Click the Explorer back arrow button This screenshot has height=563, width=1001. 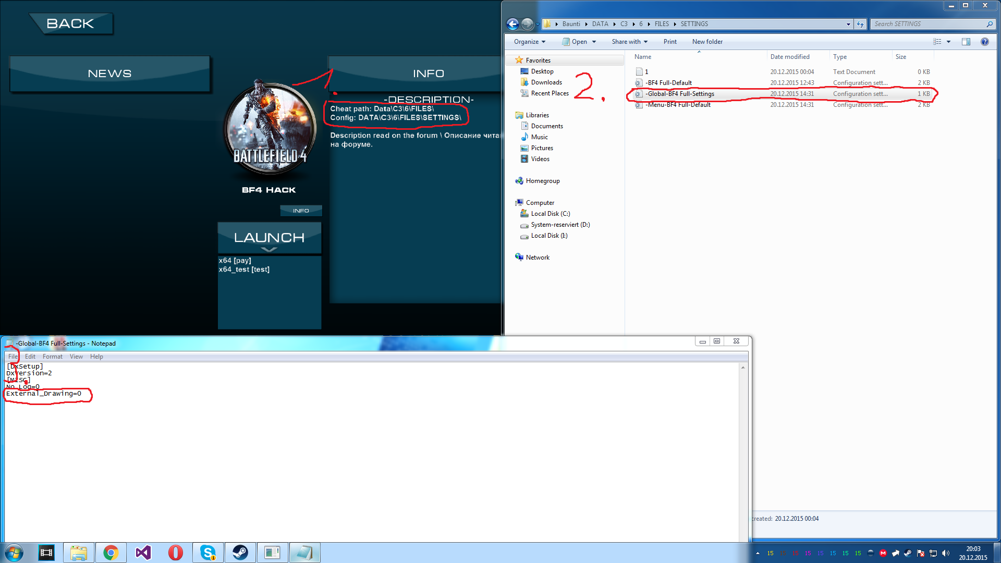512,24
